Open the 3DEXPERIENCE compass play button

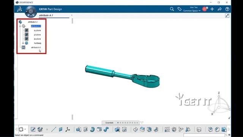[x=31, y=11]
